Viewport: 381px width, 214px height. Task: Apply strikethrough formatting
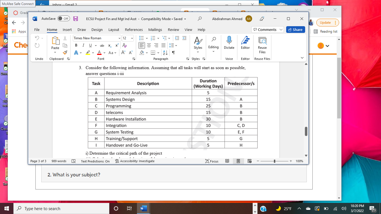pos(102,45)
